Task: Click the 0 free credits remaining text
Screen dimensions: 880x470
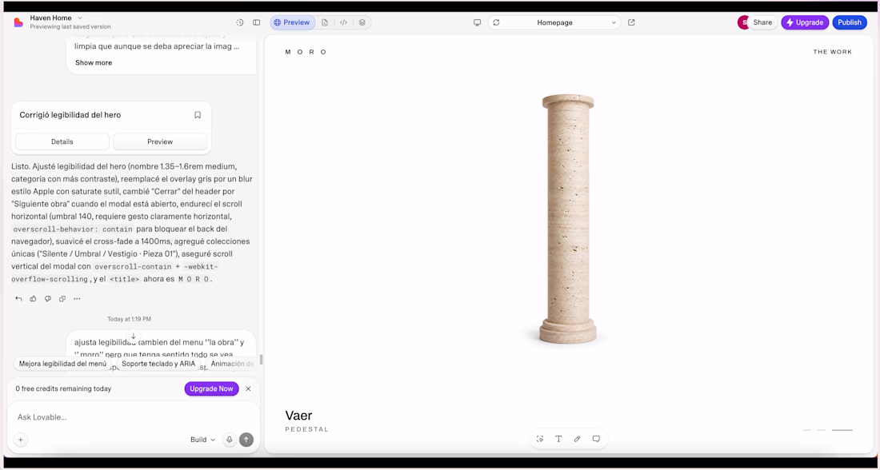Action: tap(63, 388)
